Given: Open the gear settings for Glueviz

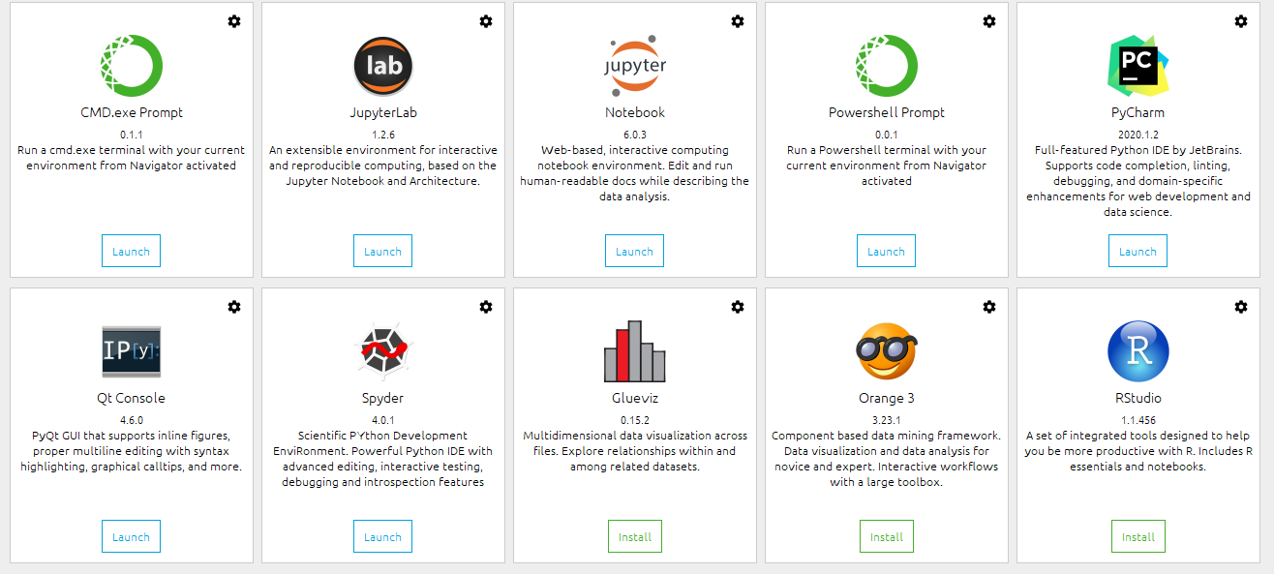Looking at the screenshot, I should (738, 307).
